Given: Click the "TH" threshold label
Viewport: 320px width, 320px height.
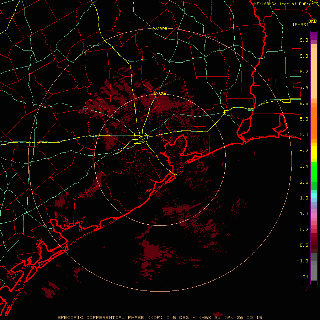Looking at the screenshot, I should click(305, 277).
